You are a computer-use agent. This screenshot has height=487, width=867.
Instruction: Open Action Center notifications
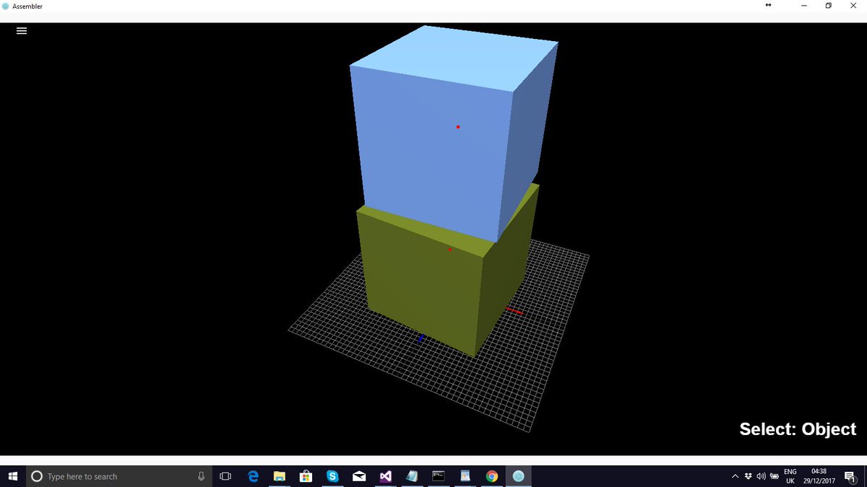click(x=850, y=476)
